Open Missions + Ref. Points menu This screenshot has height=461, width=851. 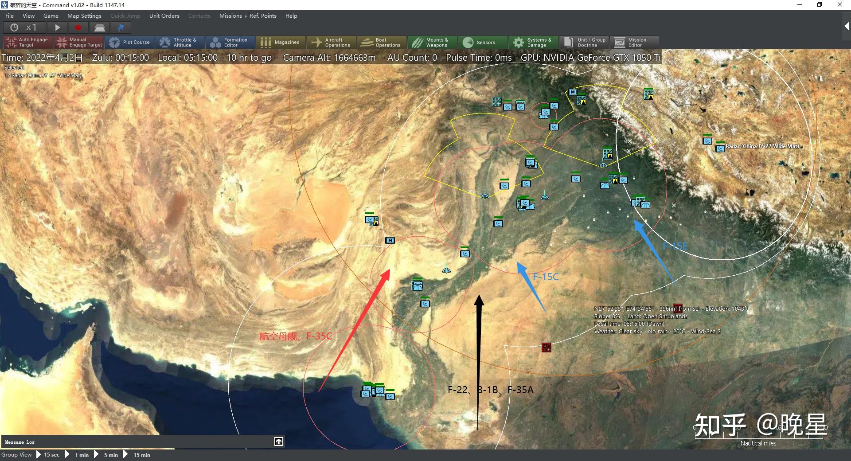point(248,16)
